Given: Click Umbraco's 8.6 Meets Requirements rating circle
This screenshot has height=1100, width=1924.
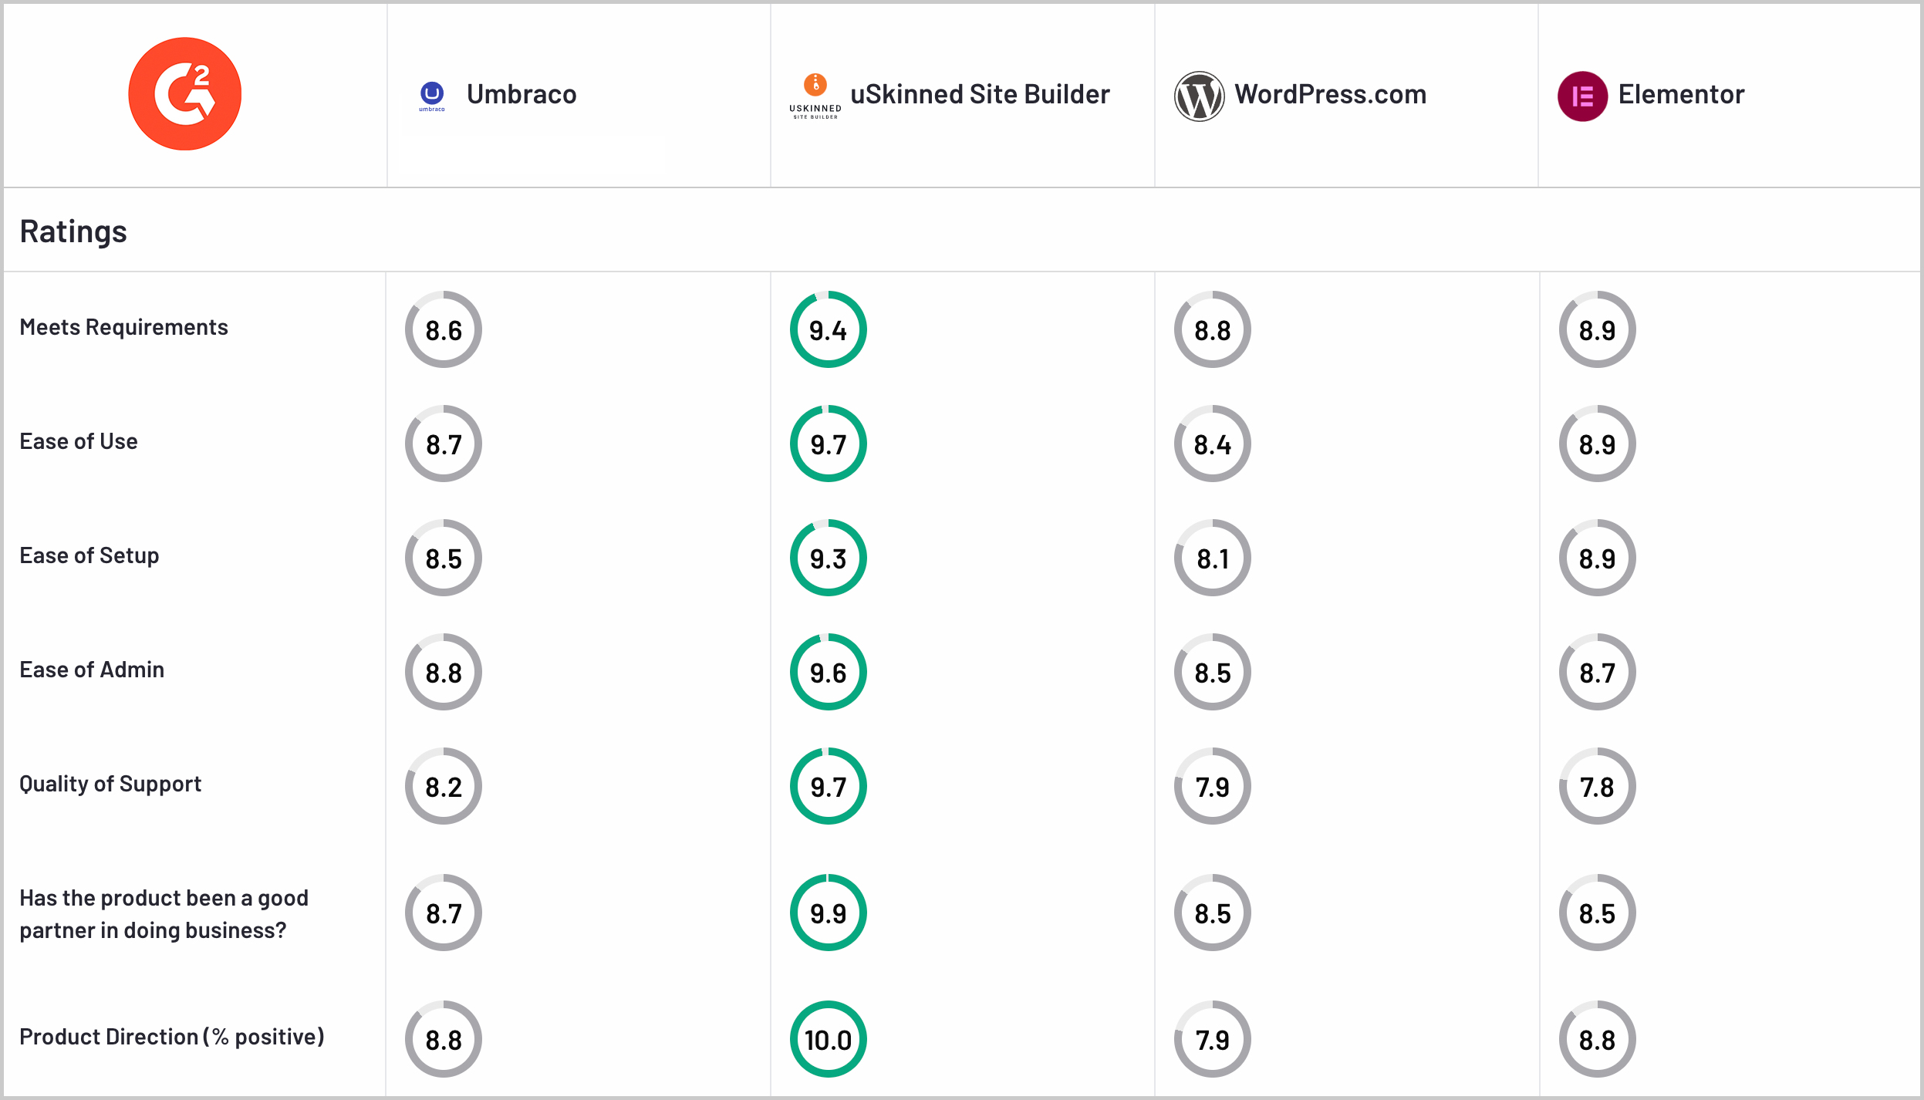Looking at the screenshot, I should (x=444, y=329).
